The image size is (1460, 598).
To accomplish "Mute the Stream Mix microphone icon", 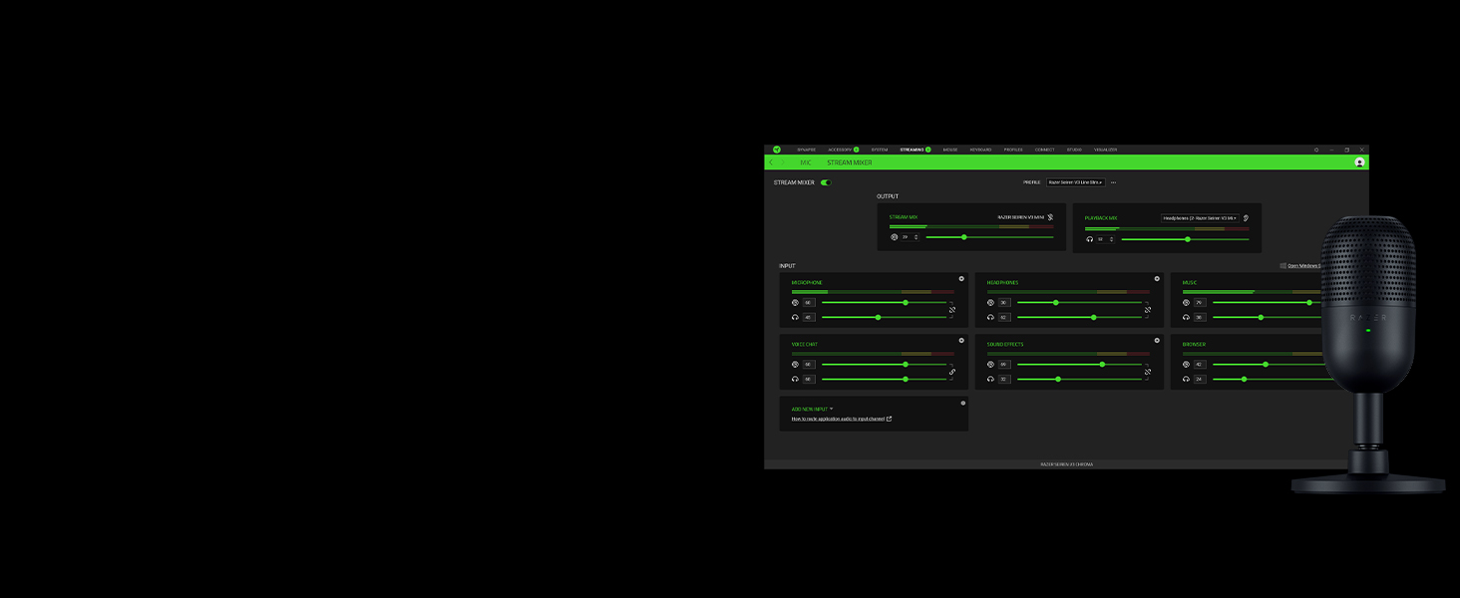I will (x=1049, y=217).
